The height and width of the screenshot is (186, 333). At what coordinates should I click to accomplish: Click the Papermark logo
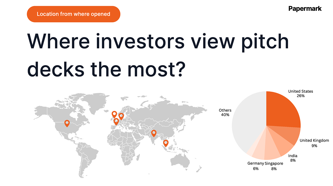(x=305, y=9)
